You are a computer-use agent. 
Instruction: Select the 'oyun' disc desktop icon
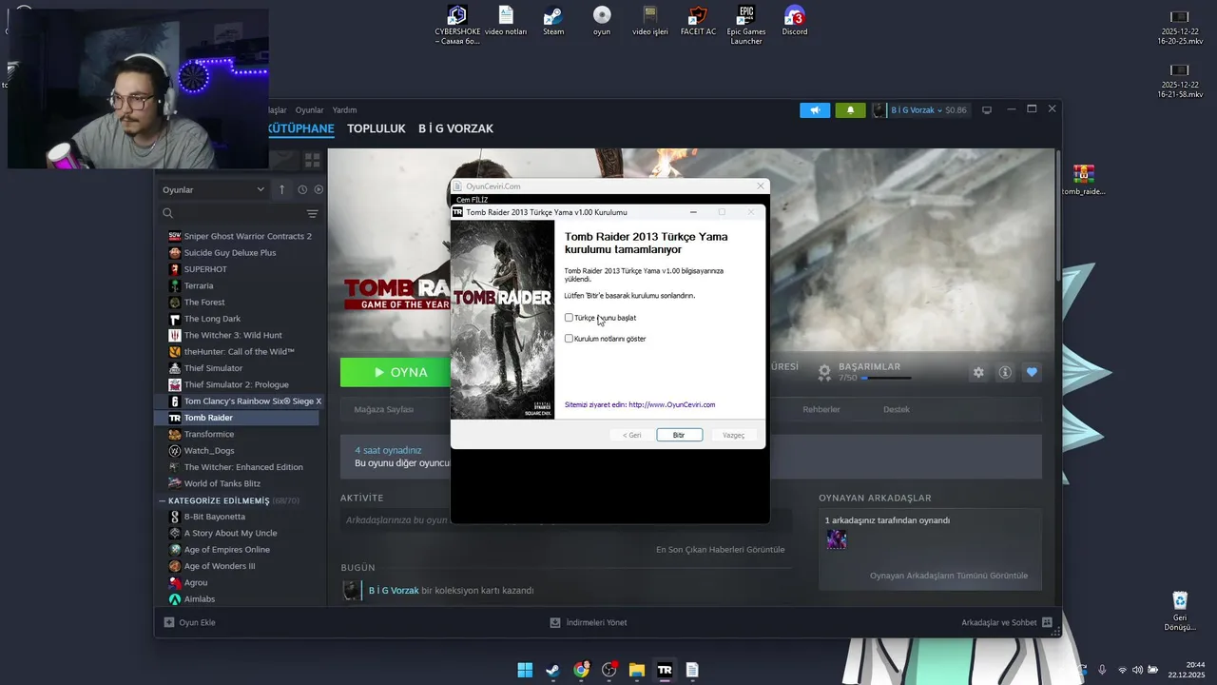[x=602, y=20]
